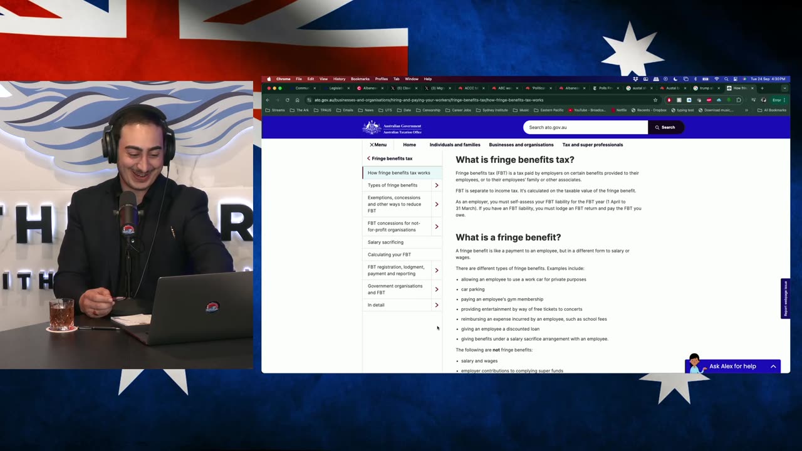Image resolution: width=802 pixels, height=451 pixels.
Task: Expand FBT registration, lodgment arrow
Action: point(437,271)
